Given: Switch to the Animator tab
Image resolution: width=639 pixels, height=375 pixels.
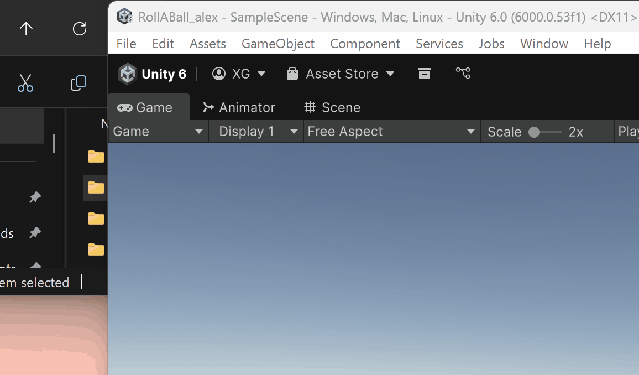Looking at the screenshot, I should coord(239,107).
